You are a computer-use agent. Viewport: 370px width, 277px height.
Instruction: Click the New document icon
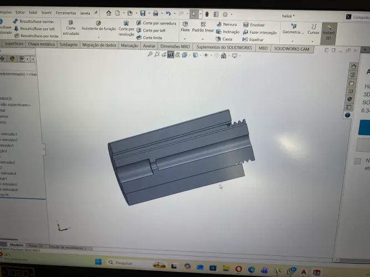click(x=118, y=13)
